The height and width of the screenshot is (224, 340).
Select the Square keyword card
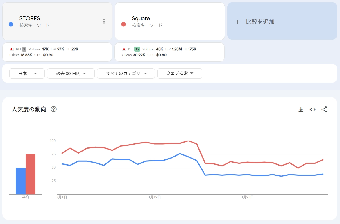[x=170, y=21]
